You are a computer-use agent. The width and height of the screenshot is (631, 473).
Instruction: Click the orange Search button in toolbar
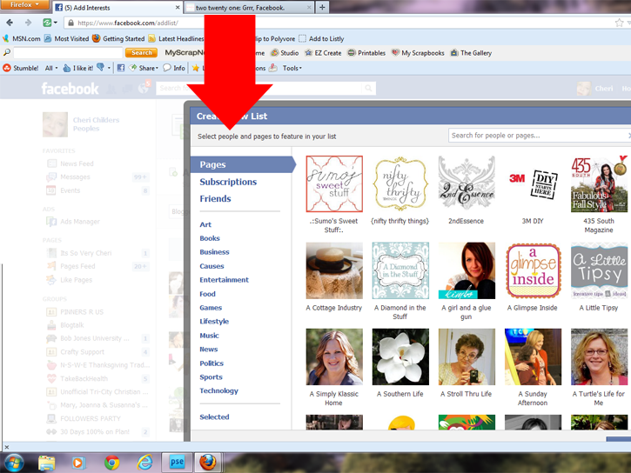(142, 53)
